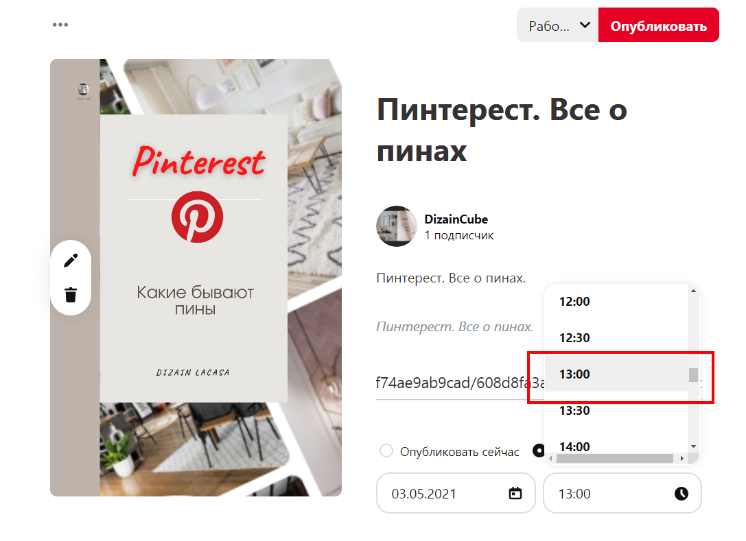Select the filled publish-later radio button
The height and width of the screenshot is (541, 746).
point(538,450)
